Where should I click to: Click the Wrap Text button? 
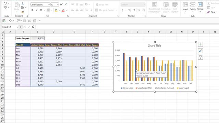point(102,4)
